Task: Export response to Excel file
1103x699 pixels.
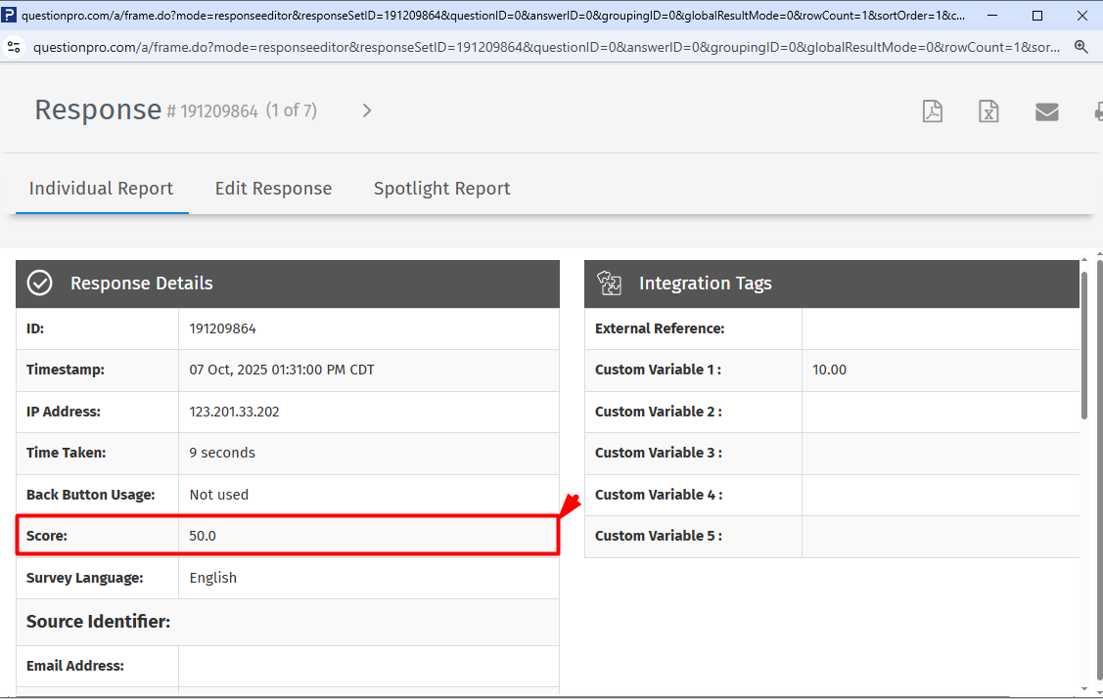Action: 988,111
